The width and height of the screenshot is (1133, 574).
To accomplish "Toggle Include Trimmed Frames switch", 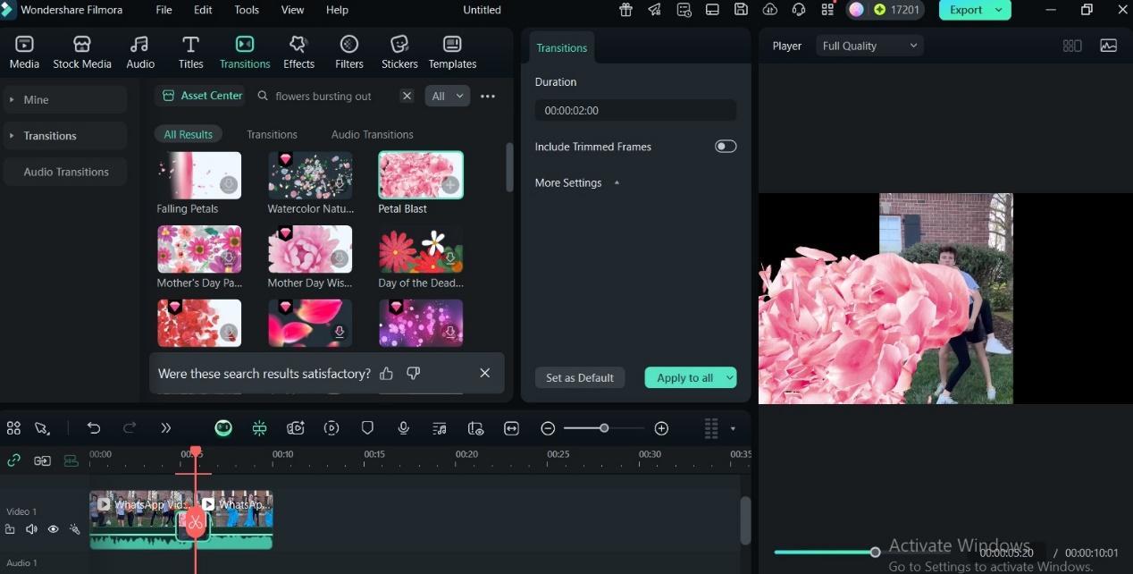I will [x=726, y=147].
